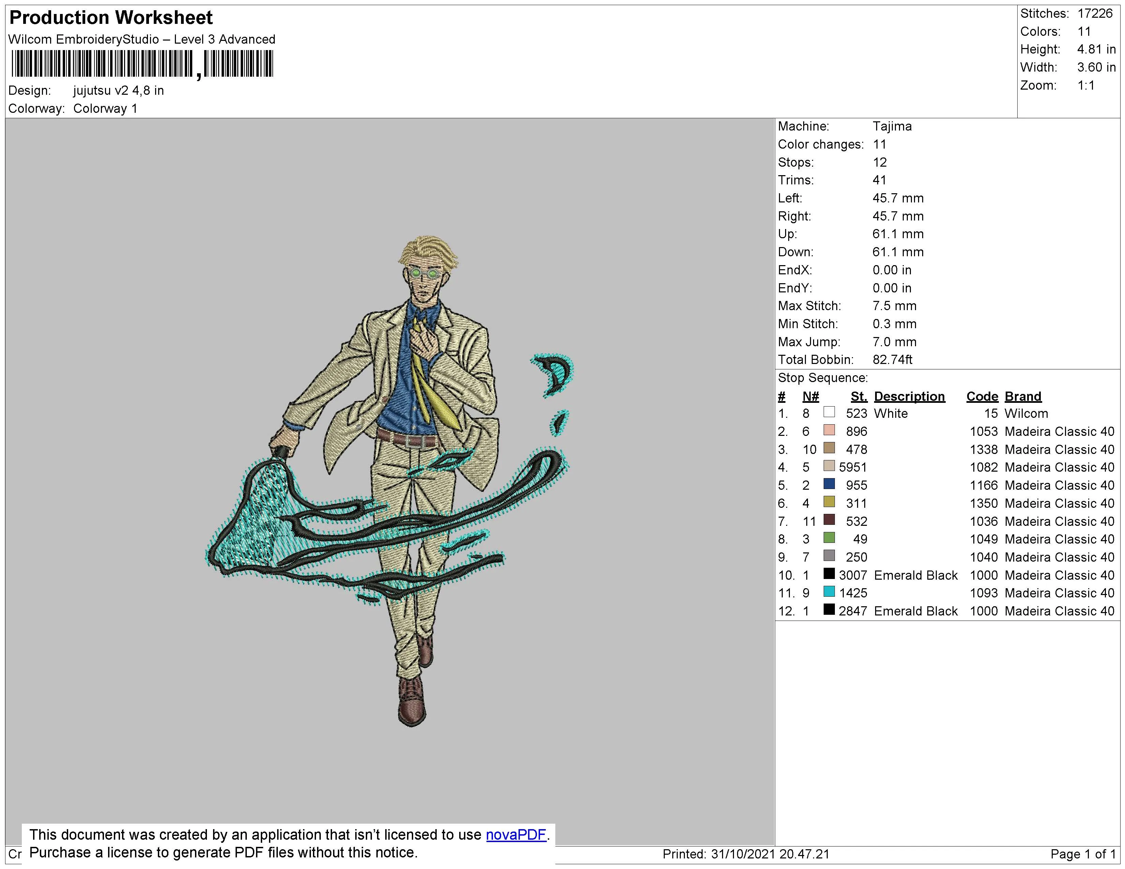Click the Trims value '41'
The width and height of the screenshot is (1125, 869).
click(x=879, y=180)
